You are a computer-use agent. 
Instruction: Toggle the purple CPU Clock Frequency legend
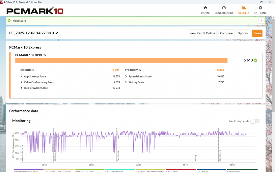click(29, 170)
